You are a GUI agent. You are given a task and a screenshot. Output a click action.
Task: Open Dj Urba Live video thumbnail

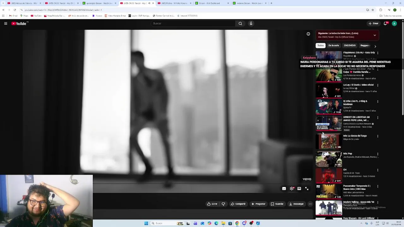coord(329,107)
